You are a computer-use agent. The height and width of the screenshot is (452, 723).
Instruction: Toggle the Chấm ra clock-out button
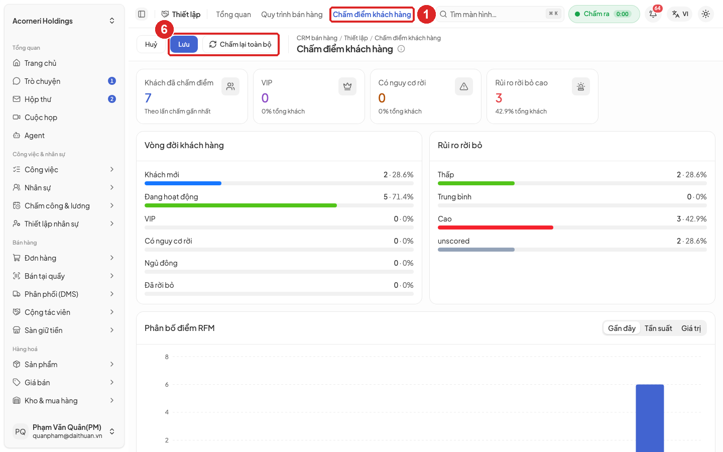pos(604,14)
